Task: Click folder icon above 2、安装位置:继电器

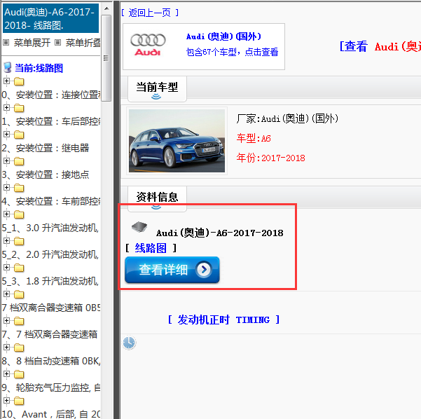Action: pos(19,135)
